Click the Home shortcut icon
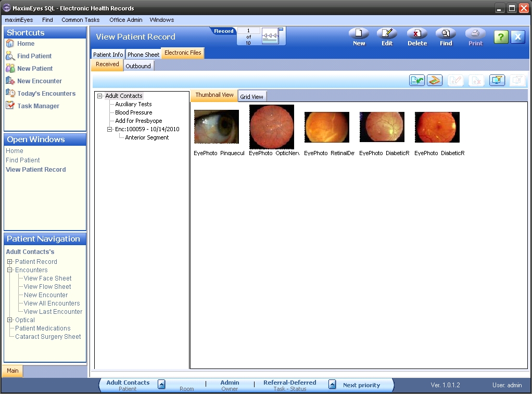Screen dimensions: 532x394 10,43
